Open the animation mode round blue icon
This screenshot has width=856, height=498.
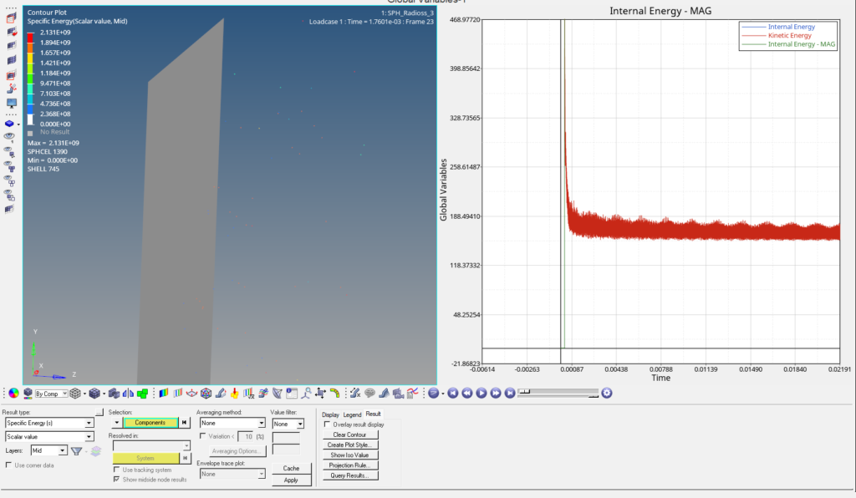(x=434, y=394)
